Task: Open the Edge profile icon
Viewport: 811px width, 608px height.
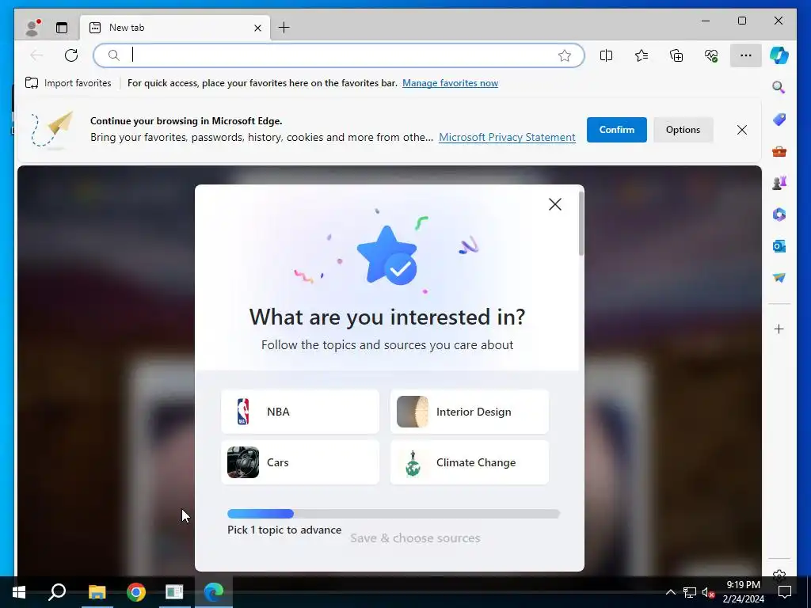Action: [x=32, y=28]
